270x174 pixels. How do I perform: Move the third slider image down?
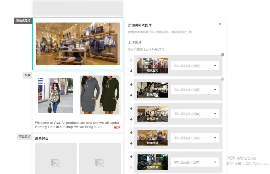tap(131, 119)
